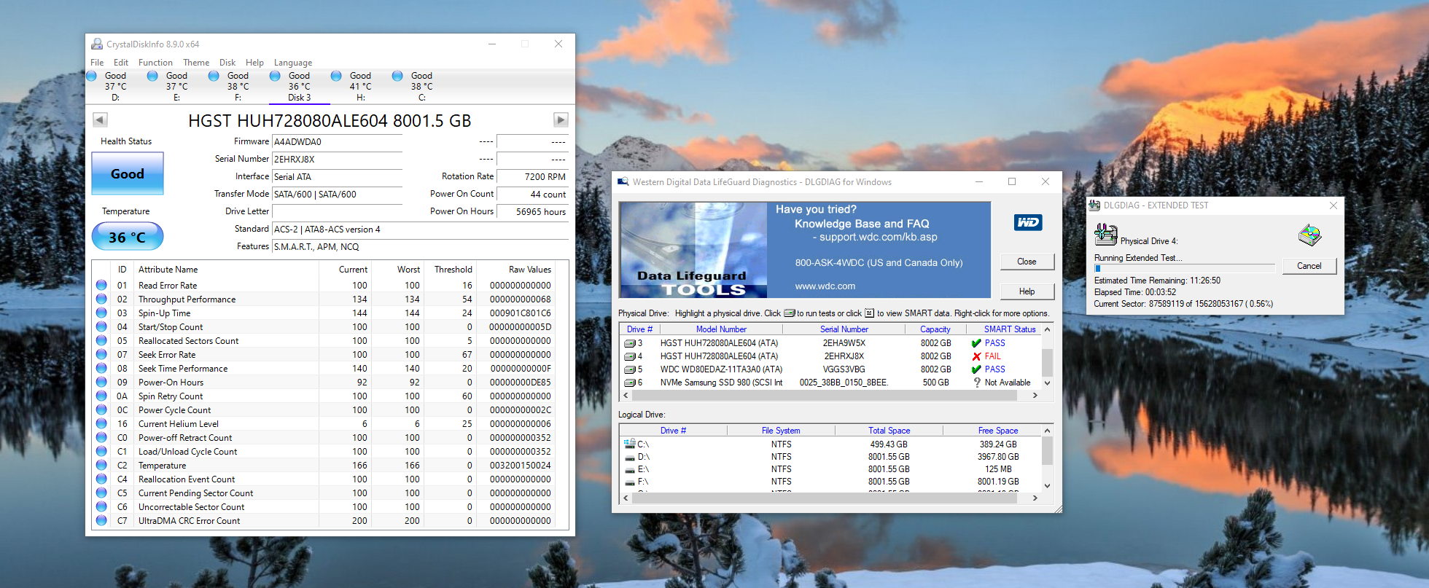The image size is (1429, 588).
Task: Cancel the running extended test
Action: pyautogui.click(x=1309, y=266)
